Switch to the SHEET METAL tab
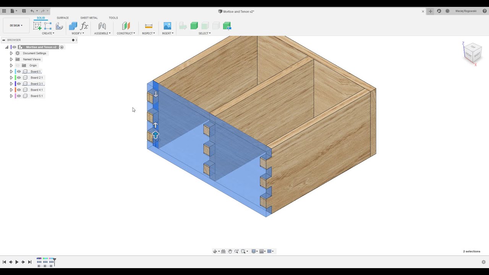Viewport: 489px width, 275px height. coord(89,18)
